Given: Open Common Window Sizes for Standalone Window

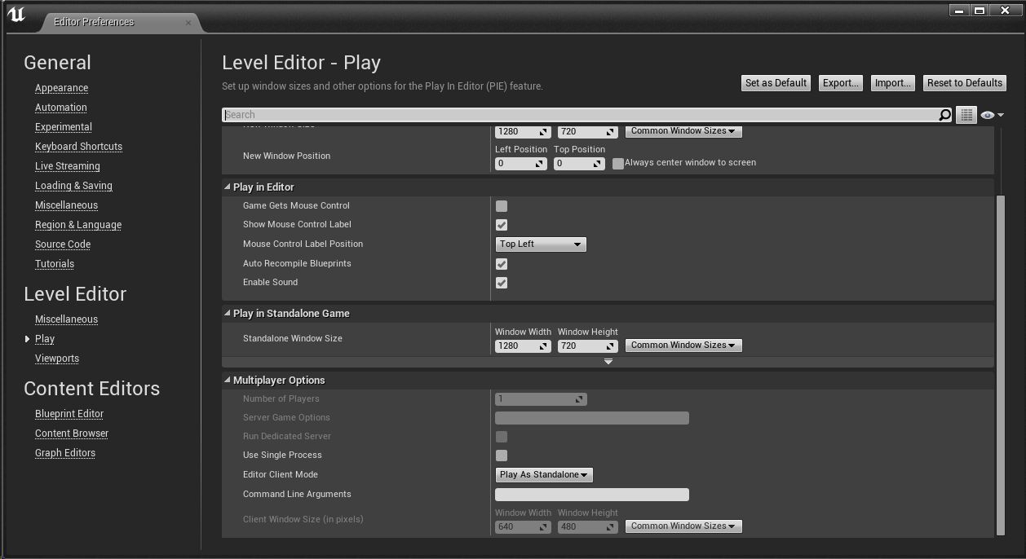Looking at the screenshot, I should tap(683, 346).
